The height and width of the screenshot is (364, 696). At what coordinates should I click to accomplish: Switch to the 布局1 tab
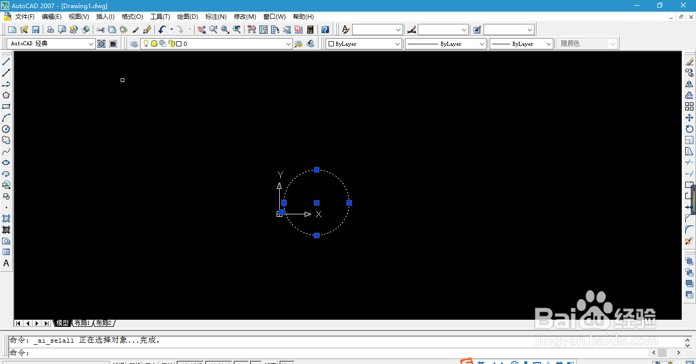[82, 323]
